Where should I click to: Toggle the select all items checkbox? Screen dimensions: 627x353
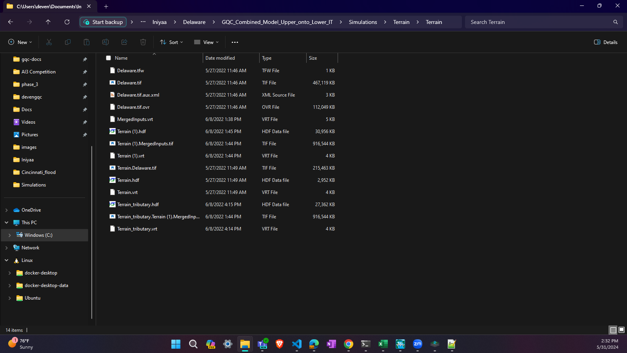109,58
